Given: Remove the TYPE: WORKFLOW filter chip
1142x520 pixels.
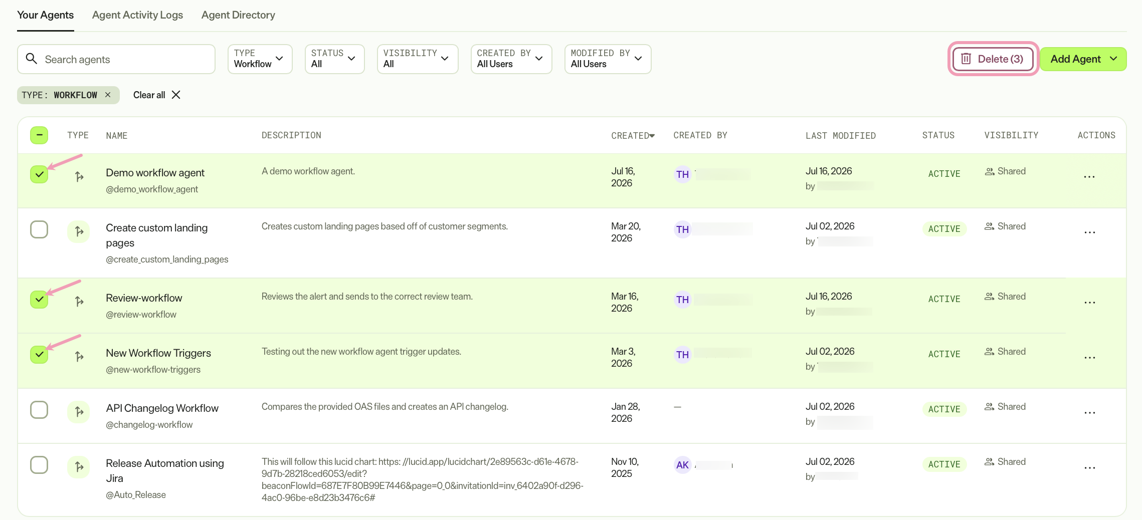Looking at the screenshot, I should (108, 95).
